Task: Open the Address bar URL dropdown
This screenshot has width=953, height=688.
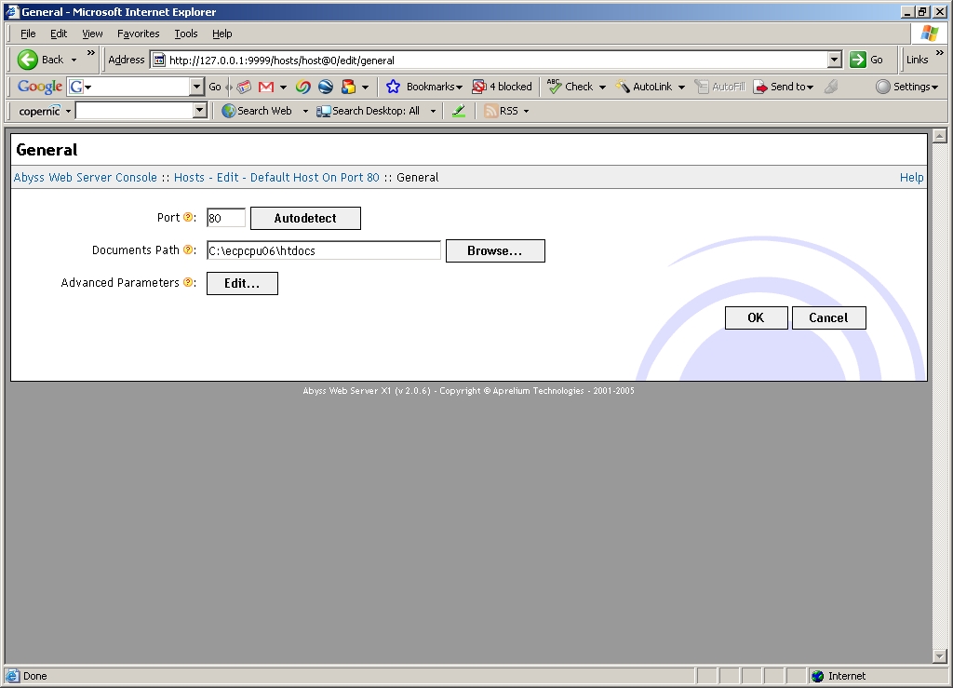Action: 834,60
